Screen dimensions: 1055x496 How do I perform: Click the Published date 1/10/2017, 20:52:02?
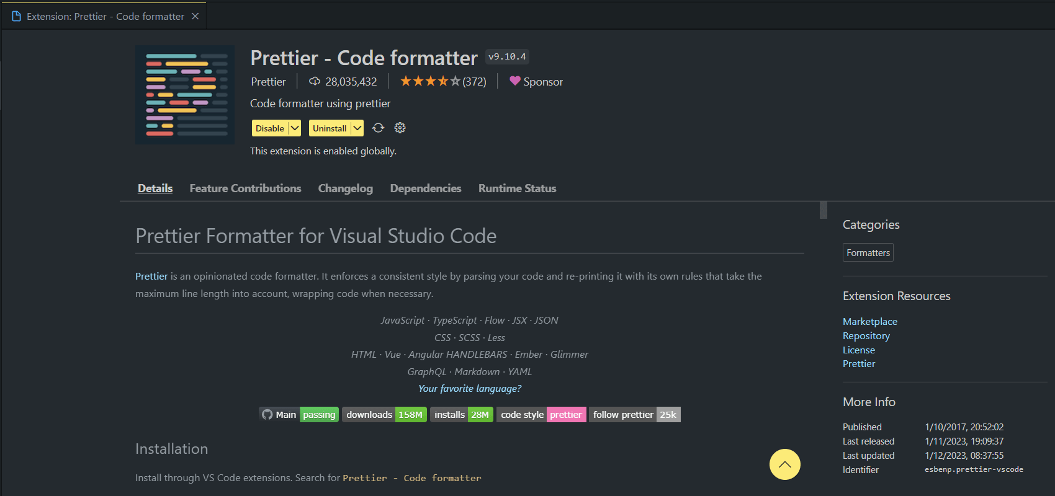click(x=964, y=427)
